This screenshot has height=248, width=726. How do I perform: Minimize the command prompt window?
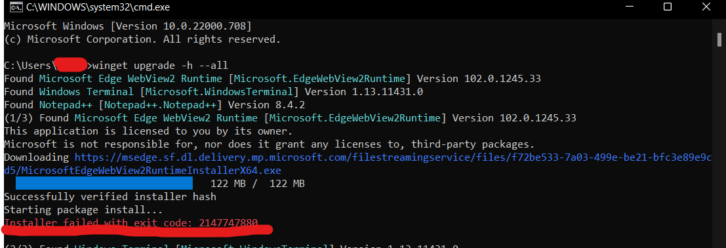[x=630, y=7]
